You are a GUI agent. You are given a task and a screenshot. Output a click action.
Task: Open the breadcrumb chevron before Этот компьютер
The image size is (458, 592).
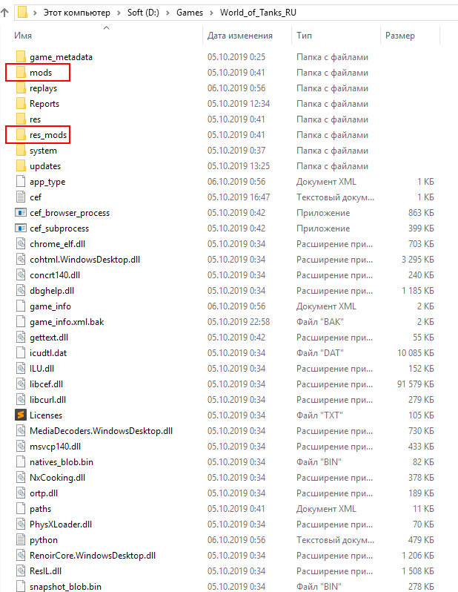(x=35, y=13)
